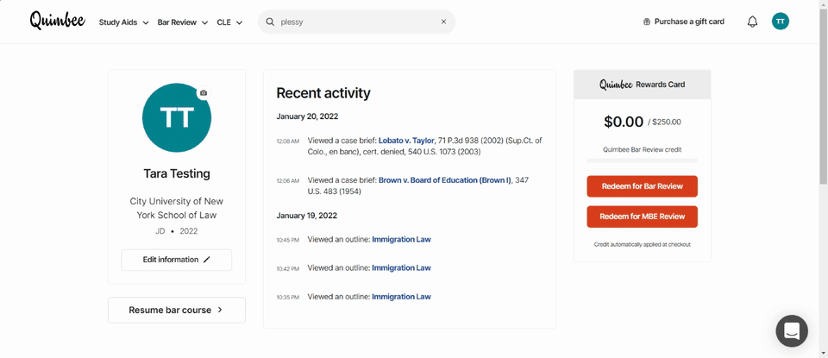The height and width of the screenshot is (358, 828).
Task: Open the chat support bubble
Action: 792,331
